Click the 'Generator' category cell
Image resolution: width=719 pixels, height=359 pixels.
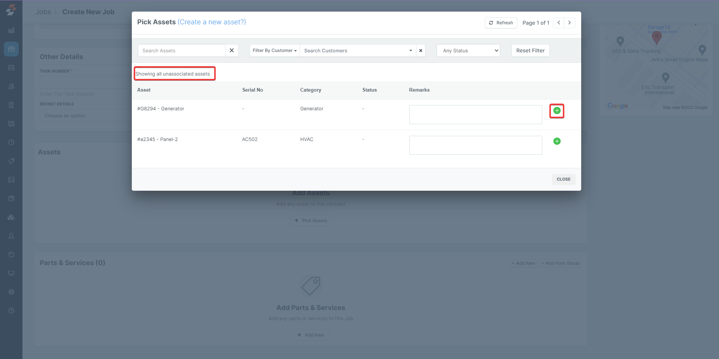click(x=312, y=109)
